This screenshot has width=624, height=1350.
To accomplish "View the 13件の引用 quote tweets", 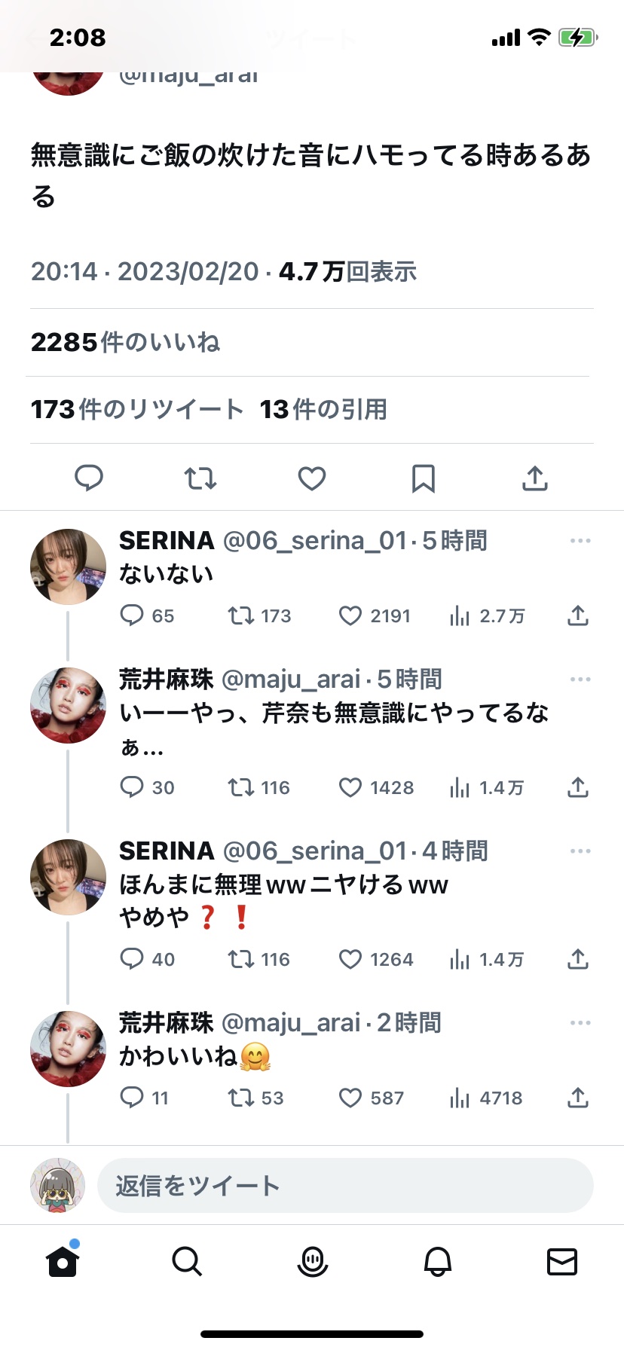I will (x=323, y=410).
